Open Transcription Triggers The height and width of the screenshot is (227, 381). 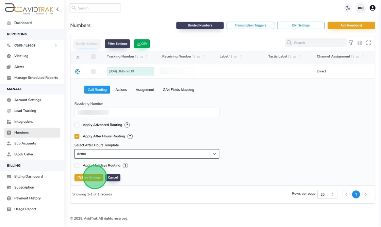click(250, 25)
